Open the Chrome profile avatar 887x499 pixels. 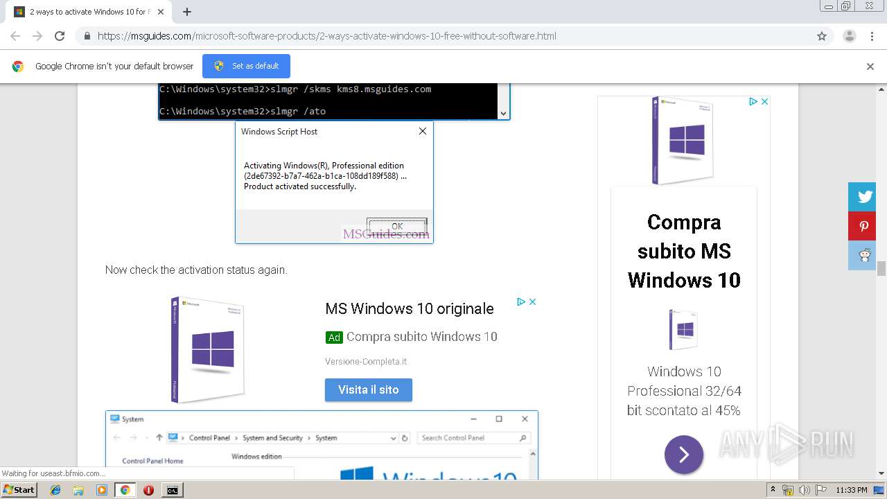(x=849, y=36)
